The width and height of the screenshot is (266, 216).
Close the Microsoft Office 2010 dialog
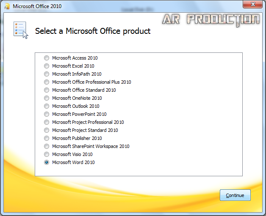pos(252,5)
